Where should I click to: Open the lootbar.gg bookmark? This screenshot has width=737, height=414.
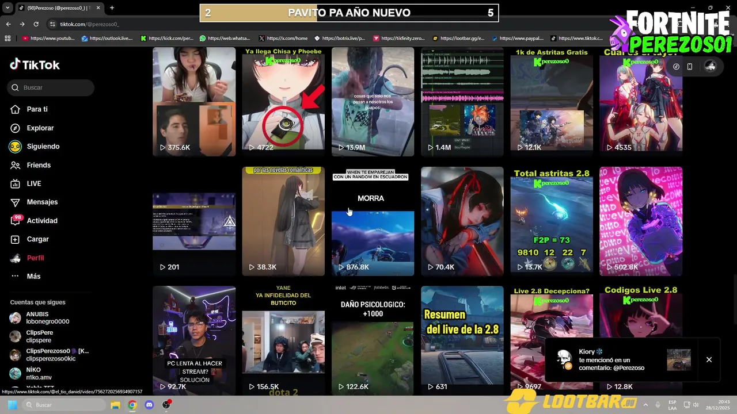coord(458,39)
